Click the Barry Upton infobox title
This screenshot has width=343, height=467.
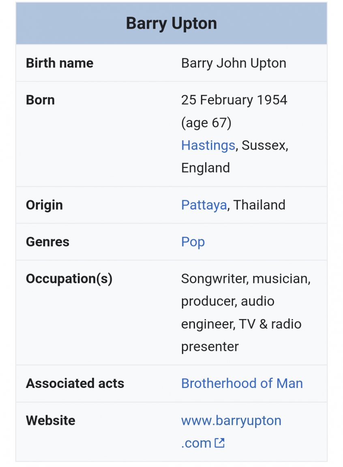point(171,24)
